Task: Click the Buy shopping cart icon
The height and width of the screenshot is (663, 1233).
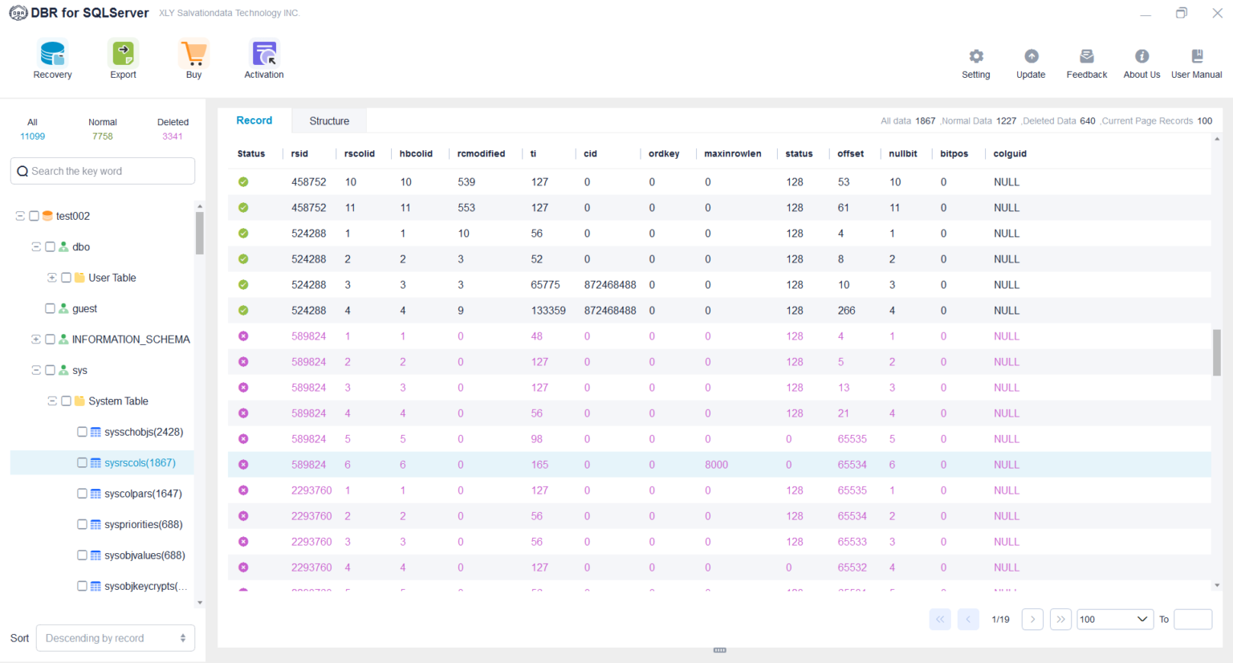Action: (193, 58)
